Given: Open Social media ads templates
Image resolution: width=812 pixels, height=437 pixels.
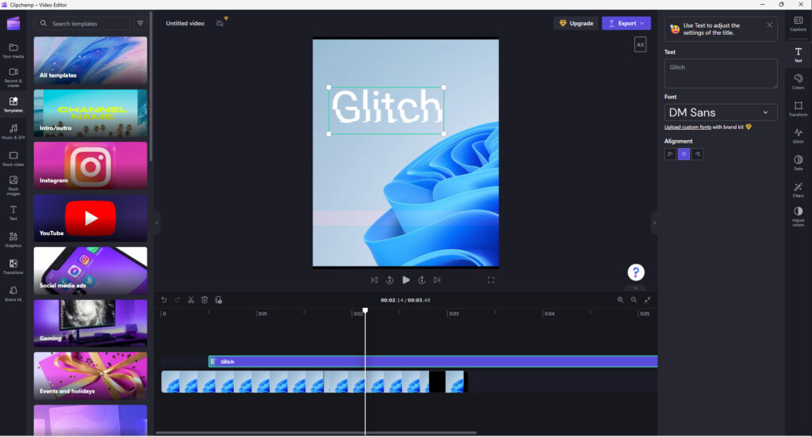Looking at the screenshot, I should point(90,271).
